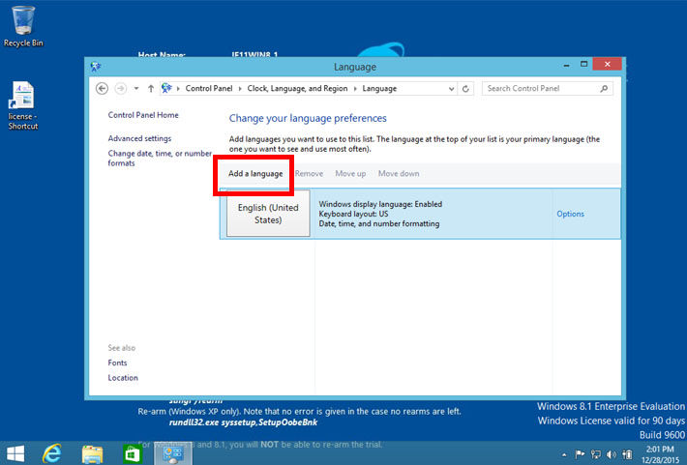The height and width of the screenshot is (465, 687).
Task: Refresh the Control Panel address bar
Action: [x=466, y=88]
